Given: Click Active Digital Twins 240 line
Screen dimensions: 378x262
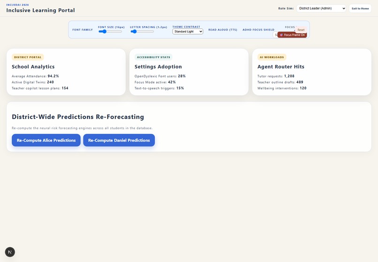Looking at the screenshot, I should point(33,82).
